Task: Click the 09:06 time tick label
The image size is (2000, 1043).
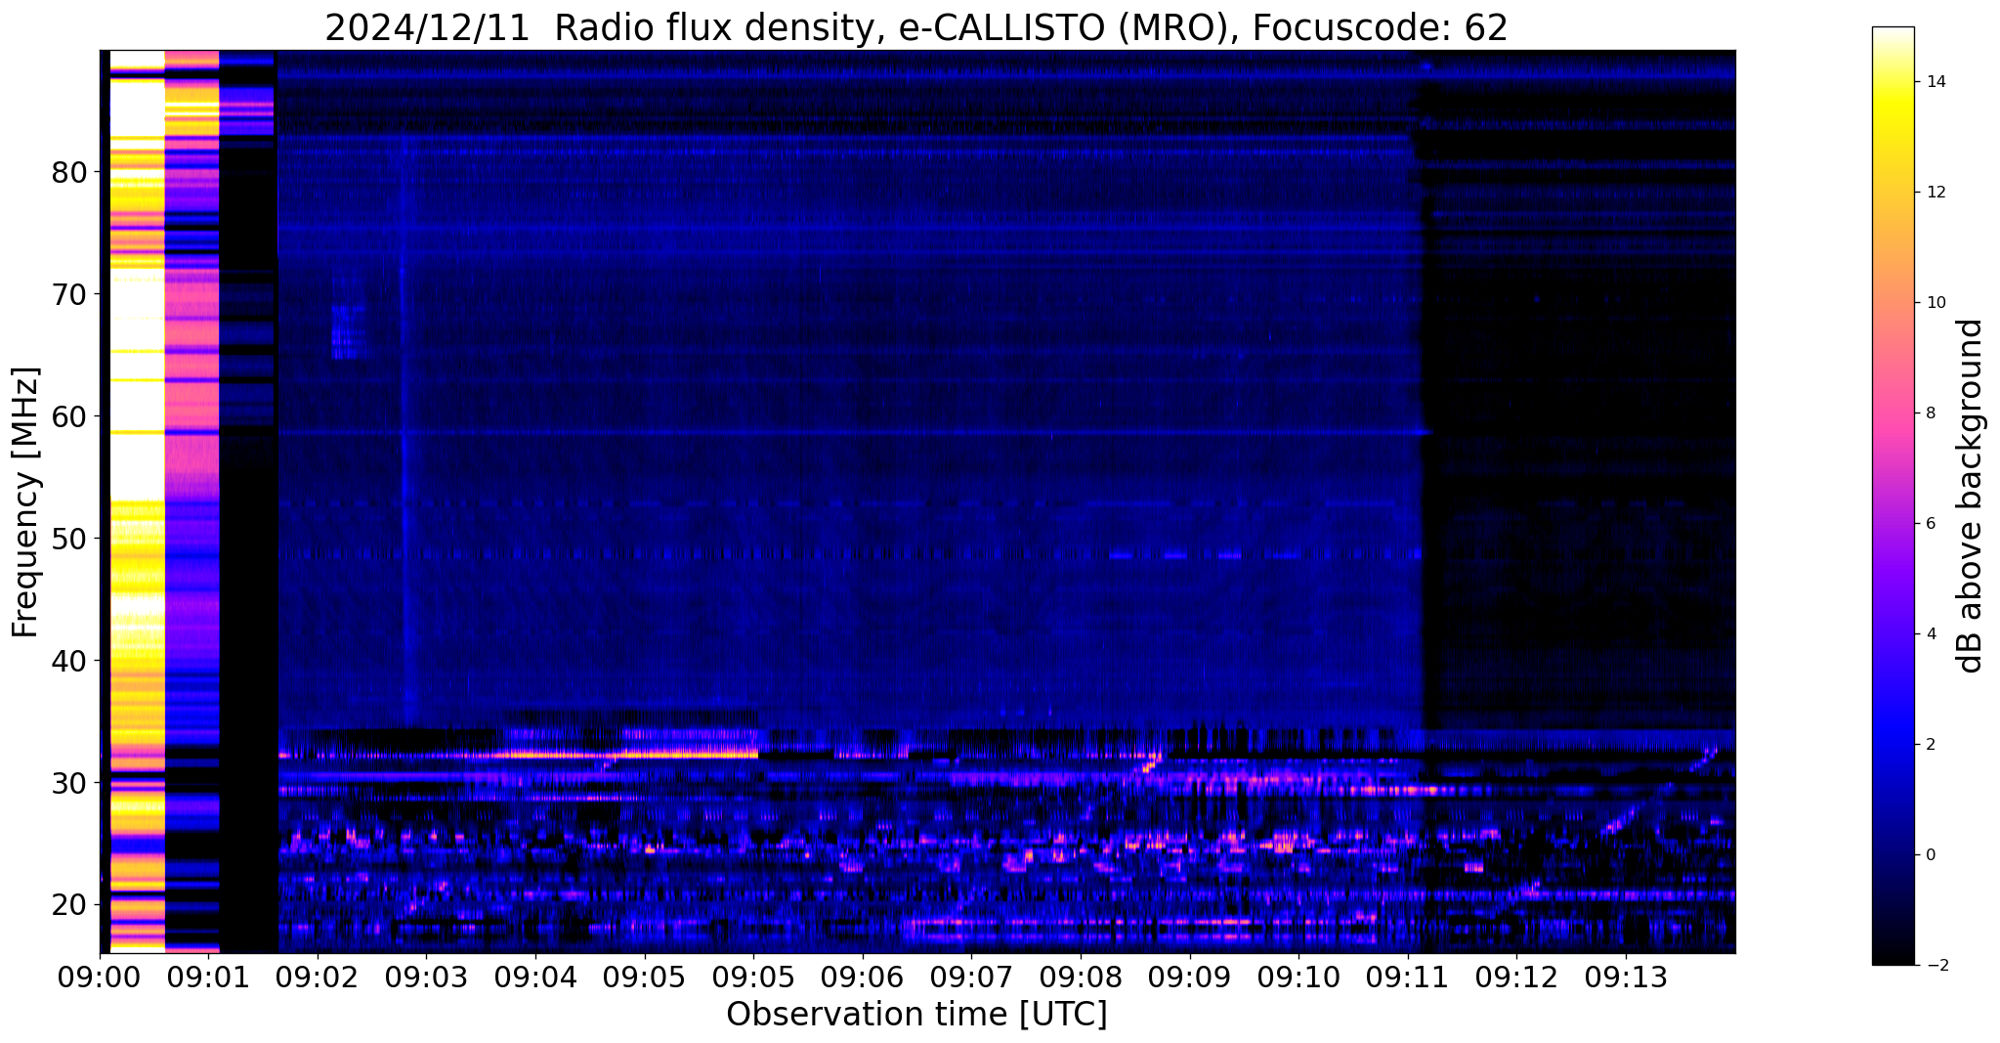Action: point(863,977)
